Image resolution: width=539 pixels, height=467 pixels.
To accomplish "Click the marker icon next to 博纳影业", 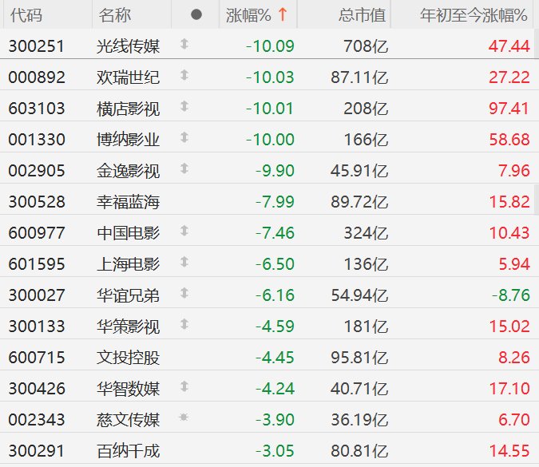I will pyautogui.click(x=184, y=137).
